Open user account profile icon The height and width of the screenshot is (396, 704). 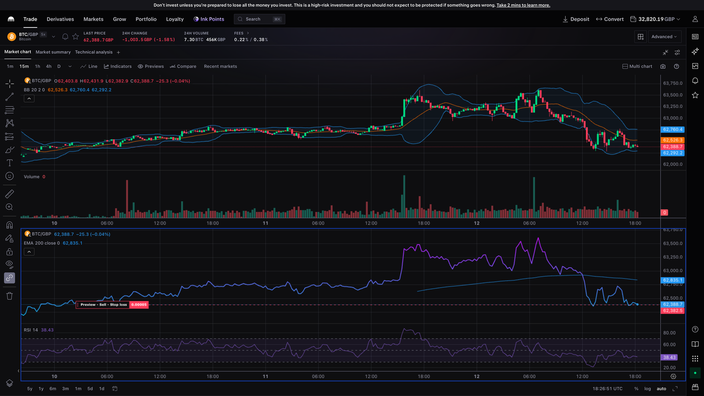coord(695,19)
